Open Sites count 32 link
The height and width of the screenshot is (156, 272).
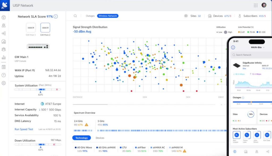[x=199, y=16]
